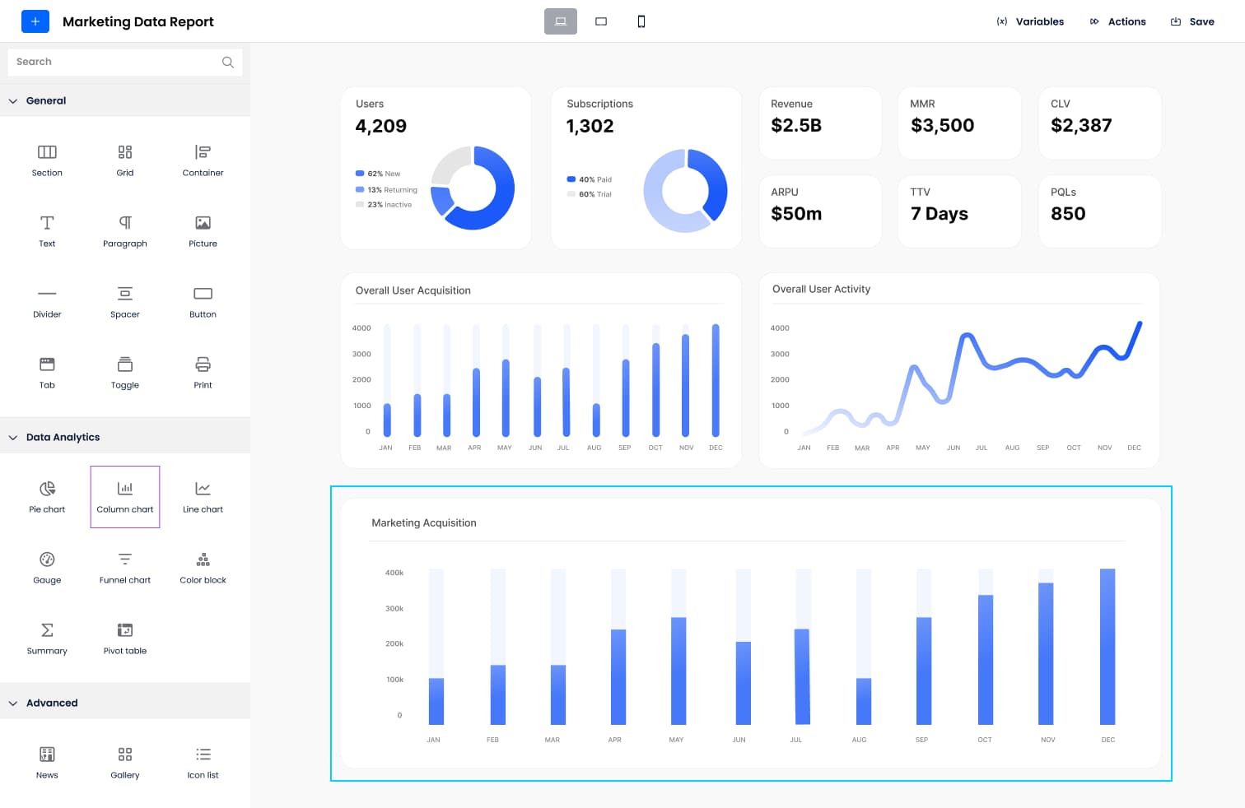Select the Color block component
Image resolution: width=1245 pixels, height=808 pixels.
[x=203, y=567]
